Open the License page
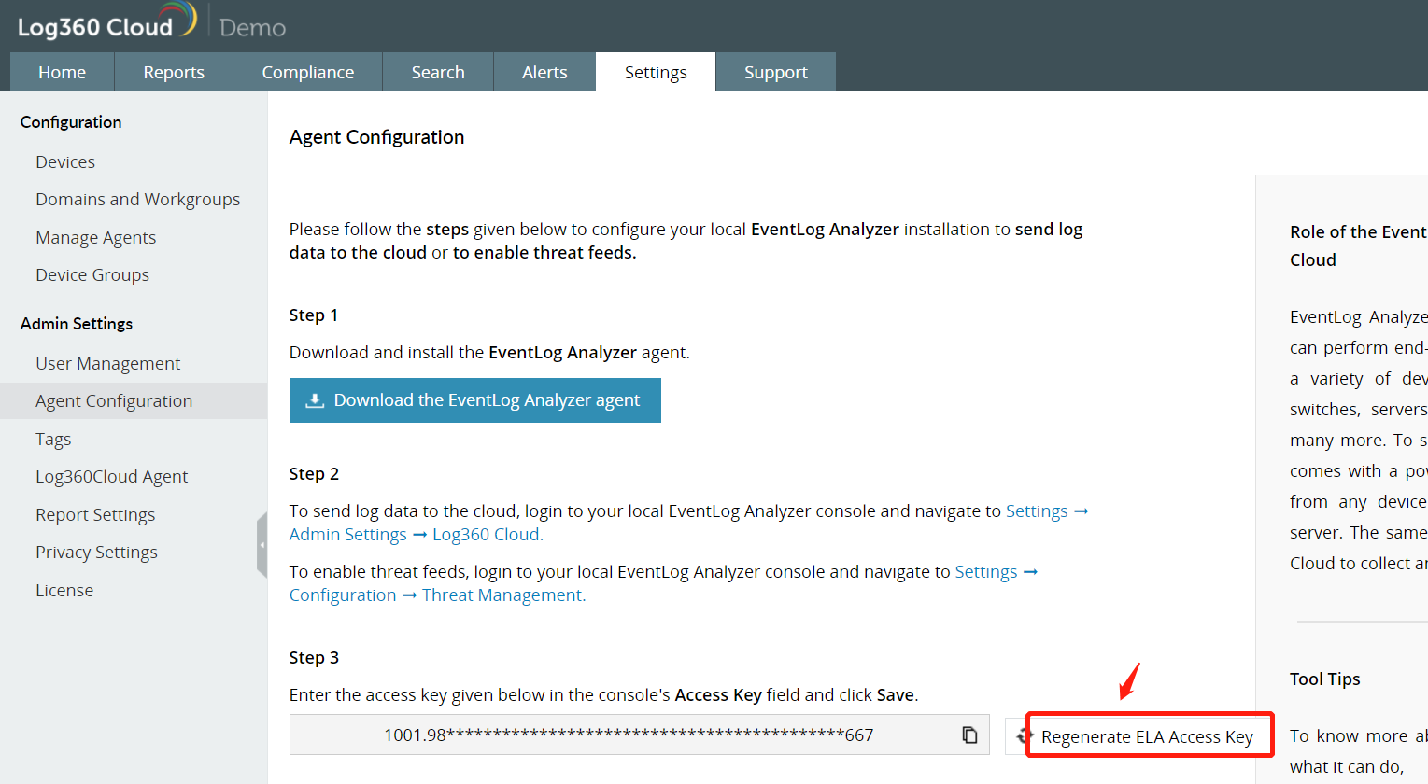This screenshot has height=784, width=1428. pyautogui.click(x=64, y=590)
